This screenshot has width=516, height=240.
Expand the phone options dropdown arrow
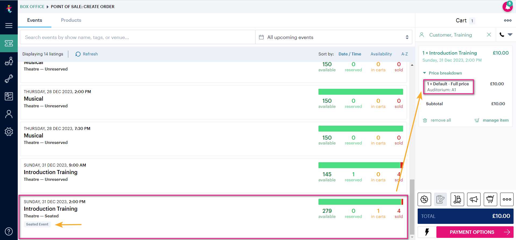point(510,35)
